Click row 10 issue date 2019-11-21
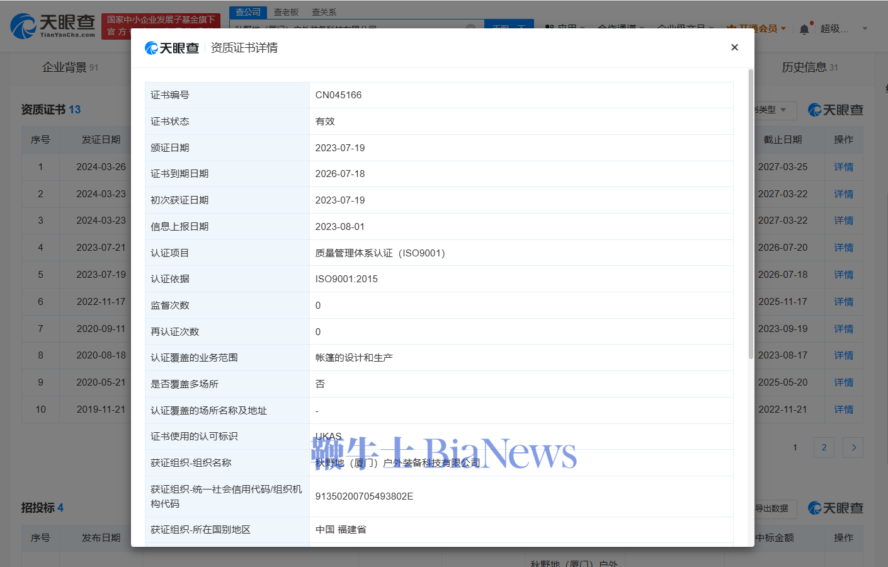This screenshot has width=888, height=567. (101, 409)
